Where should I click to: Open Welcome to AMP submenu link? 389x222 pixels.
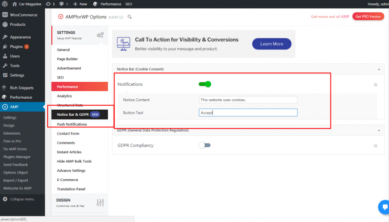point(17,188)
